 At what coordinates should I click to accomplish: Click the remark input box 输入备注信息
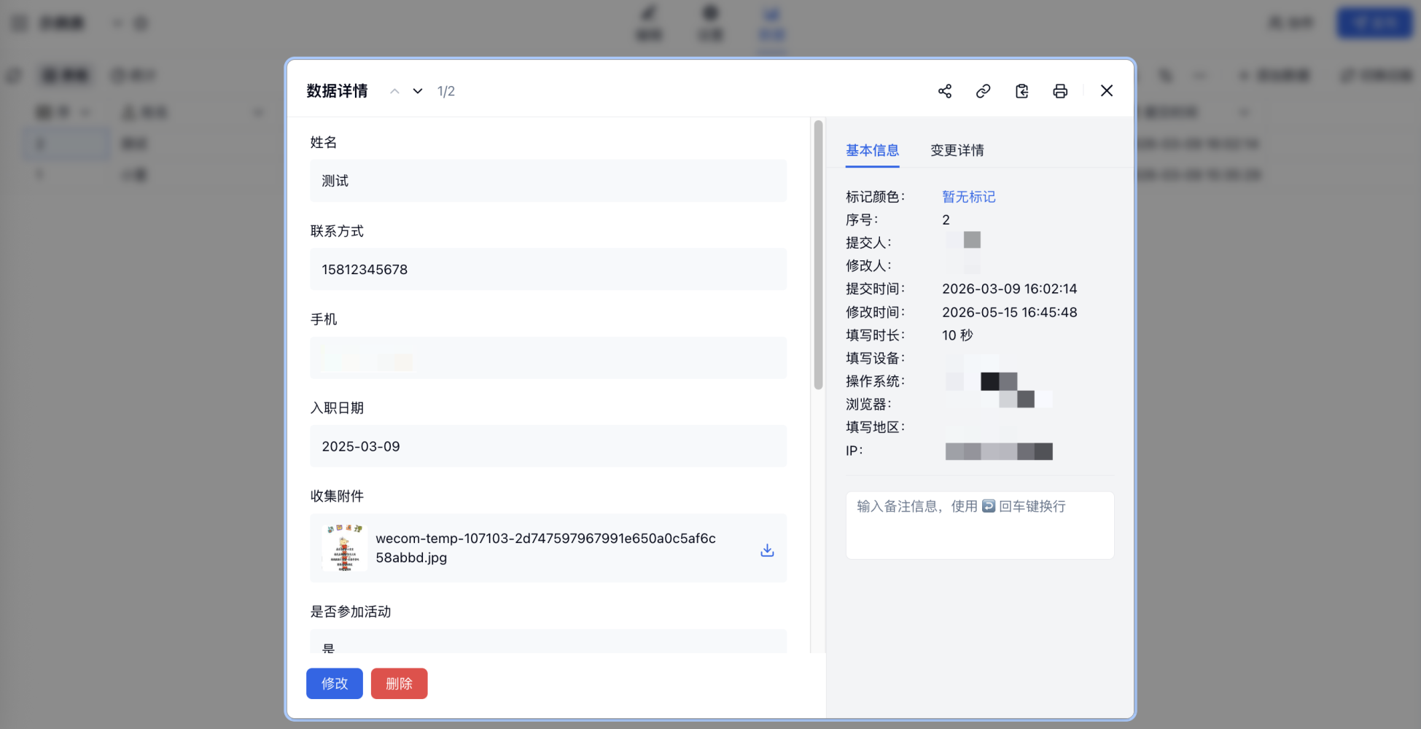(980, 525)
